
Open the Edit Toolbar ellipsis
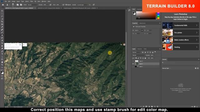pos(2,68)
